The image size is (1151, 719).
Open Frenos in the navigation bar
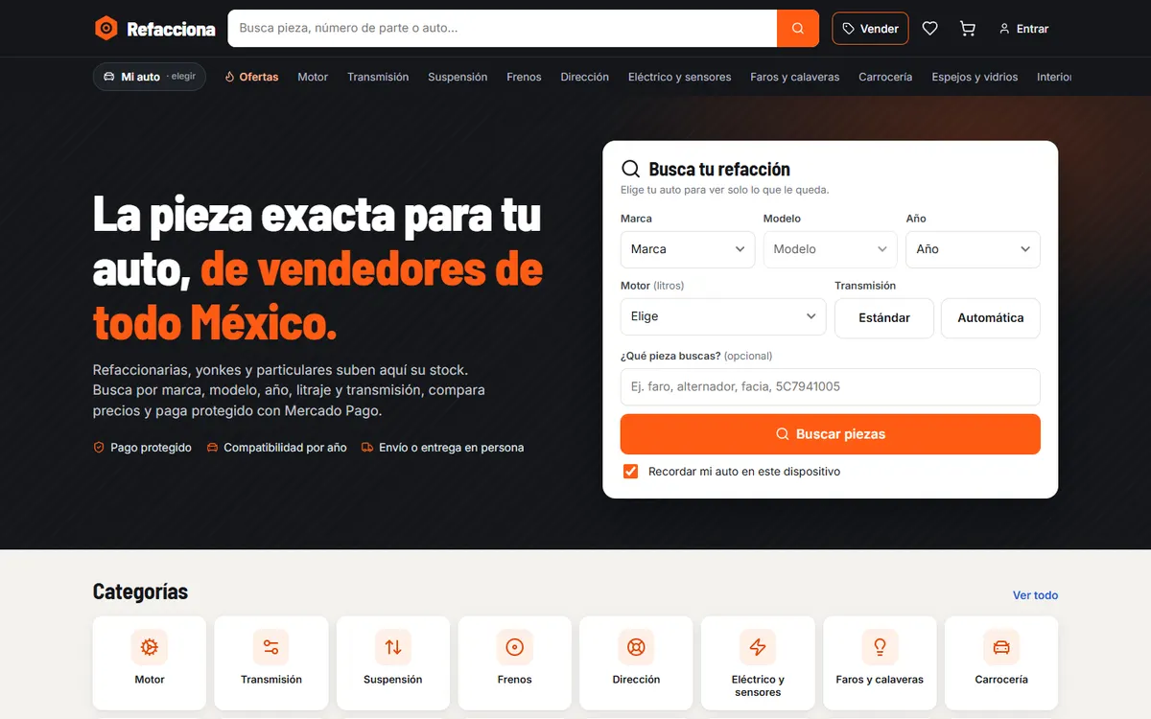point(524,77)
